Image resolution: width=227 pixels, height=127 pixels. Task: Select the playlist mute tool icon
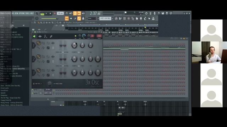[x=47, y=23]
